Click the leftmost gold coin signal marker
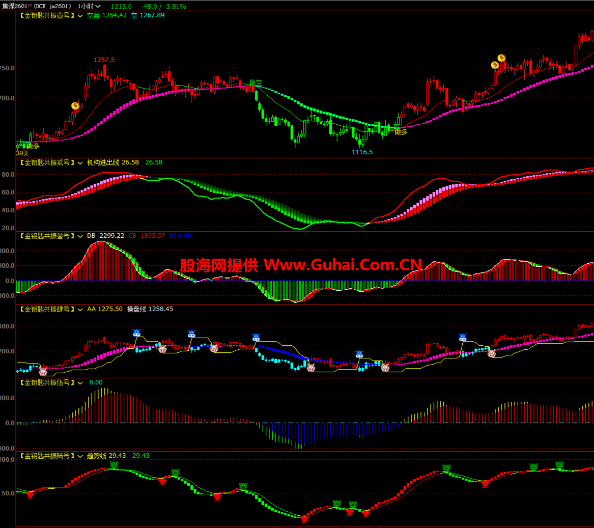The image size is (594, 528). (75, 106)
